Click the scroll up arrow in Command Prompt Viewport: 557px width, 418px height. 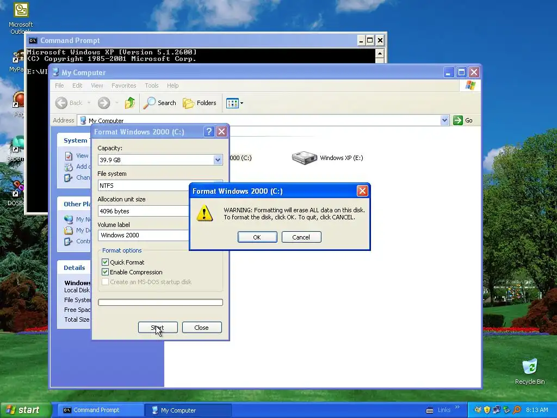379,54
